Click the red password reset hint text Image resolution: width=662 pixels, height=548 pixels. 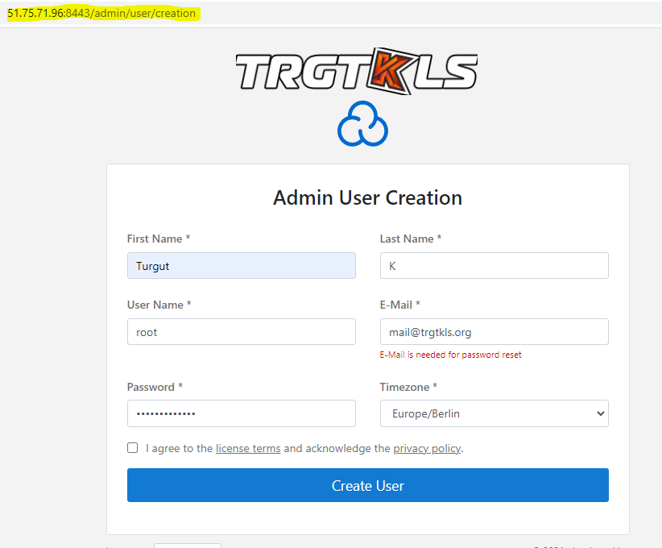pyautogui.click(x=450, y=355)
